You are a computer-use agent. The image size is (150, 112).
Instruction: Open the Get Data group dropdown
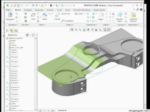(x=25, y=25)
